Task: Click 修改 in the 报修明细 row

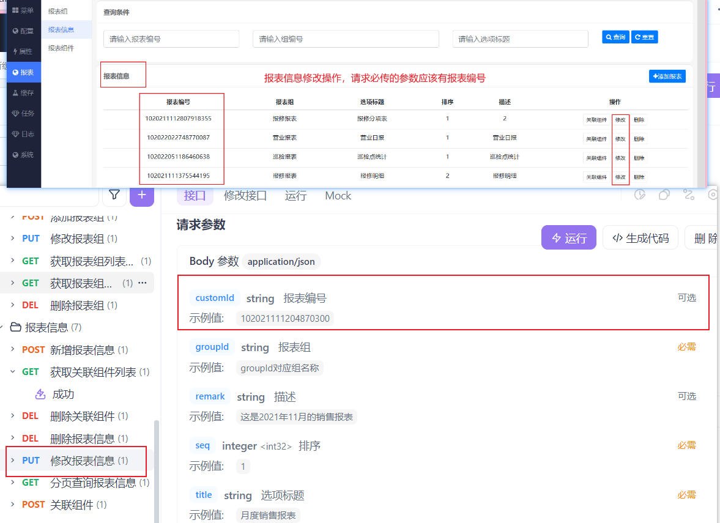Action: [620, 177]
